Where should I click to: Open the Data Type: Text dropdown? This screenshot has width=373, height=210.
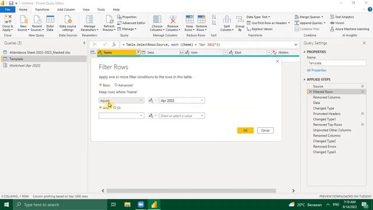click(258, 17)
